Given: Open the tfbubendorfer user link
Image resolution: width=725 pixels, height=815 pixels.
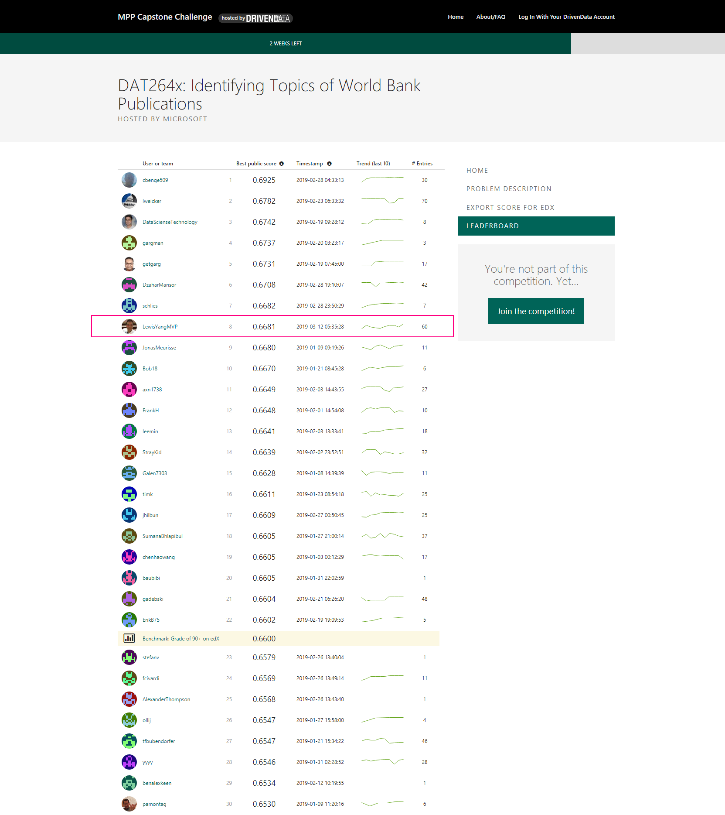Looking at the screenshot, I should [159, 741].
